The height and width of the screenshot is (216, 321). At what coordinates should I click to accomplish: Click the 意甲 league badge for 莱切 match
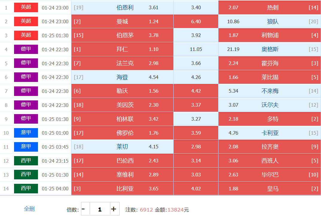coord(26,147)
